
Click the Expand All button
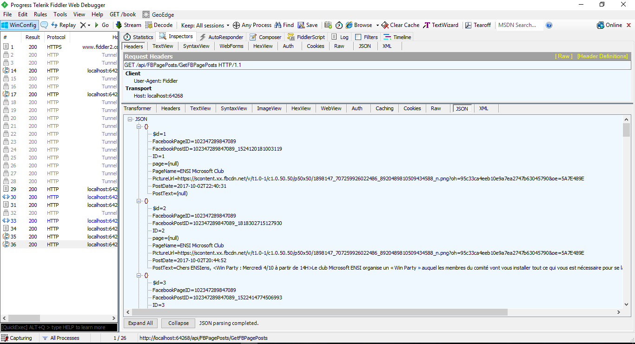140,323
